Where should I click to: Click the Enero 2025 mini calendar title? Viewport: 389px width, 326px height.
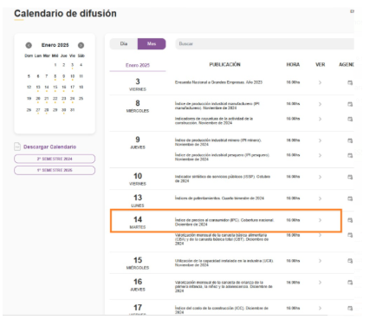(x=55, y=45)
